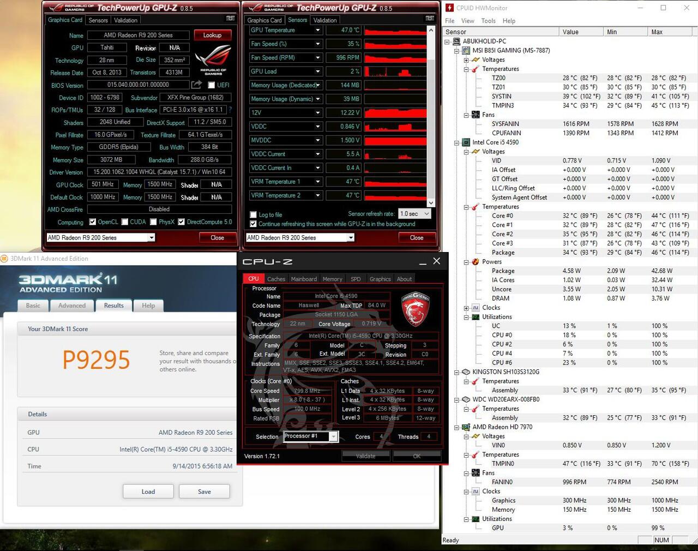Open the Validation tab in right GPU-Z window

[325, 20]
